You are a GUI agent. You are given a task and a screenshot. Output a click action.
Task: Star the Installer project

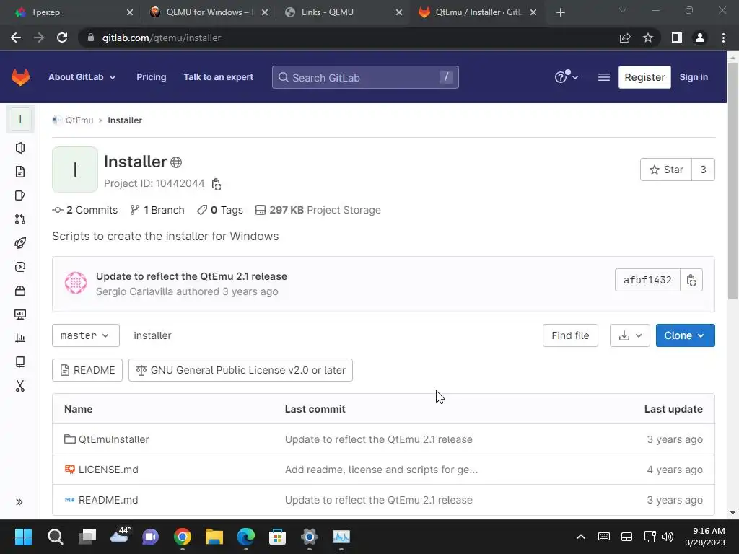pyautogui.click(x=666, y=170)
